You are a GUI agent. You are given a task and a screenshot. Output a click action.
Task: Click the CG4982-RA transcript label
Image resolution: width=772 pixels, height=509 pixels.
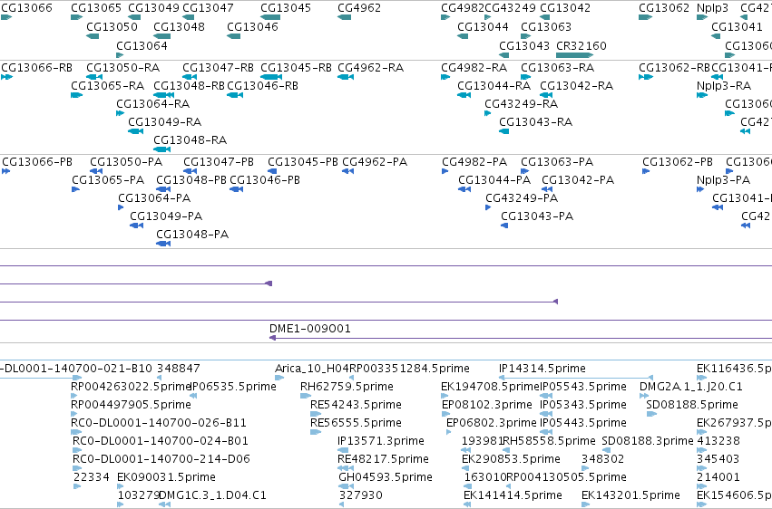click(474, 67)
